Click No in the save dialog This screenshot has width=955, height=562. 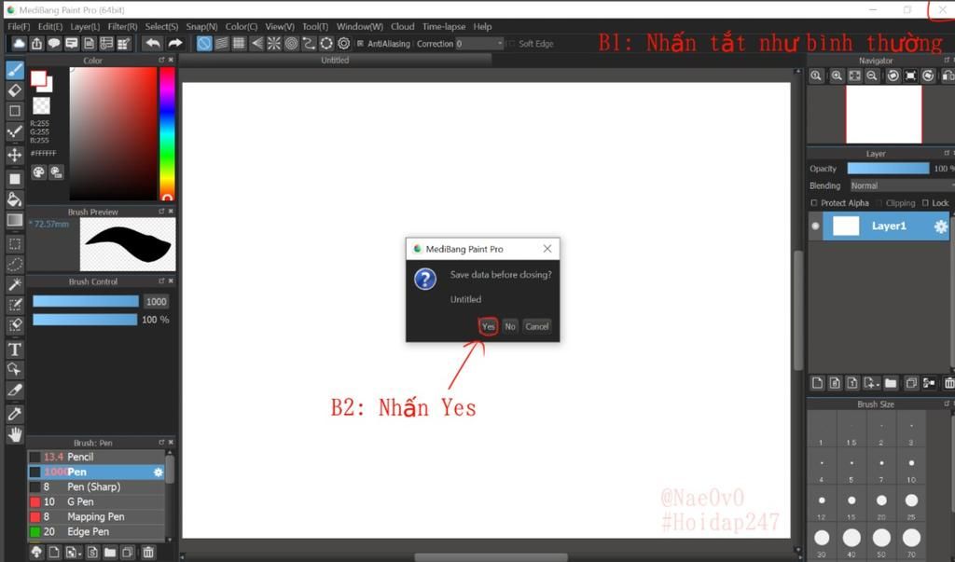click(x=510, y=326)
